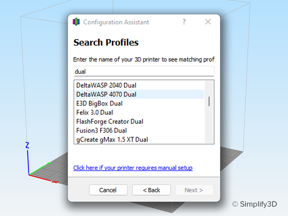Click the Next > button
The image size is (288, 216).
pos(194,190)
